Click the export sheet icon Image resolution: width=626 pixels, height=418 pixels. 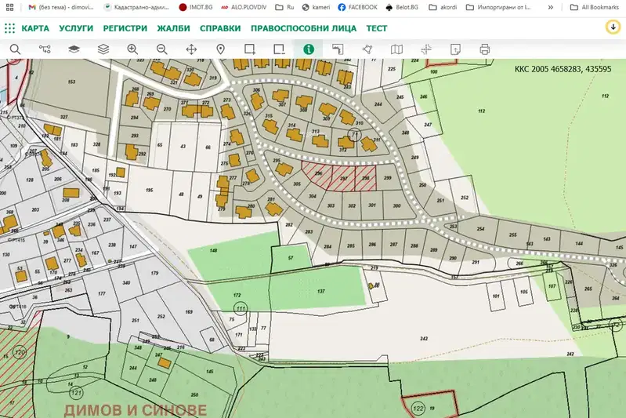(x=455, y=49)
